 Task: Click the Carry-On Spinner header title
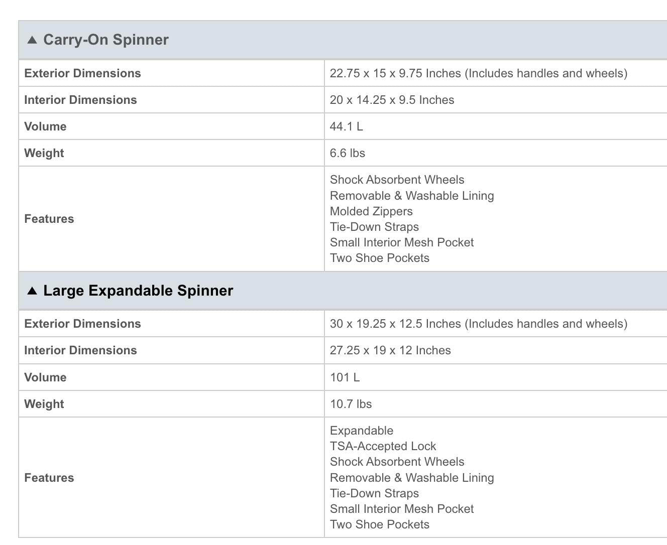pos(106,40)
